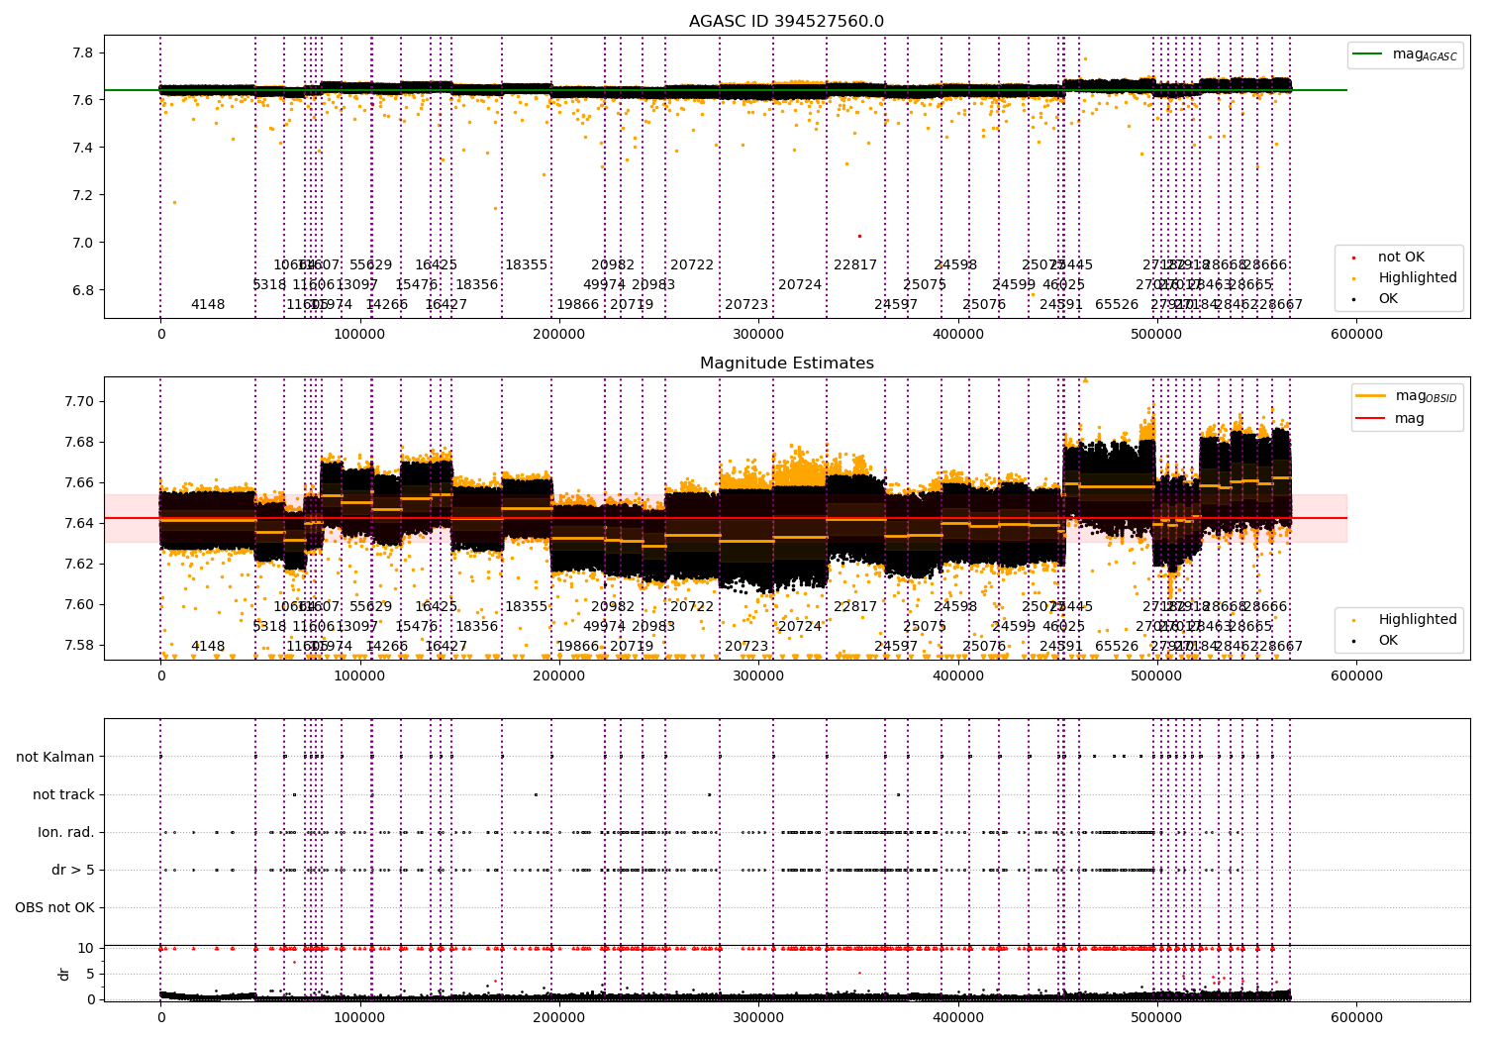
Task: Click the green line sample in top legend
Action: point(1369,54)
